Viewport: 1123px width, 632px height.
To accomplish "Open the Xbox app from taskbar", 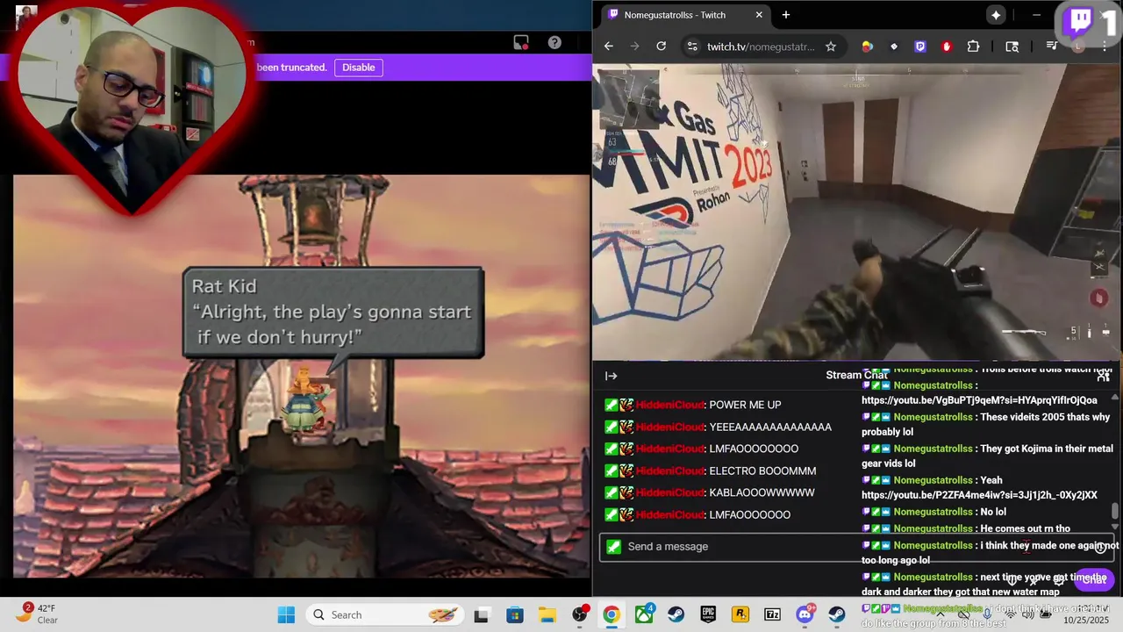I will [x=645, y=614].
